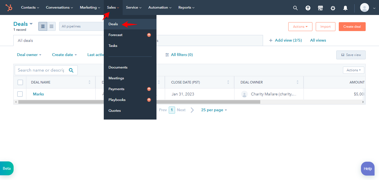The height and width of the screenshot is (180, 379).
Task: Select Forecast in the Sales menu
Action: (130, 35)
